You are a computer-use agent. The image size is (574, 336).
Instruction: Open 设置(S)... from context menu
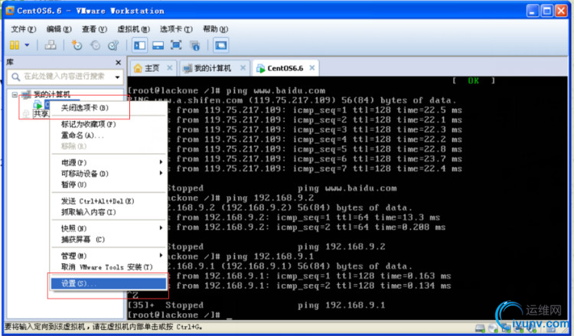(x=109, y=283)
